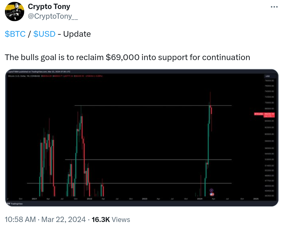This screenshot has width=281, height=228.
Task: Click the $BTC cashtag link
Action: point(15,34)
